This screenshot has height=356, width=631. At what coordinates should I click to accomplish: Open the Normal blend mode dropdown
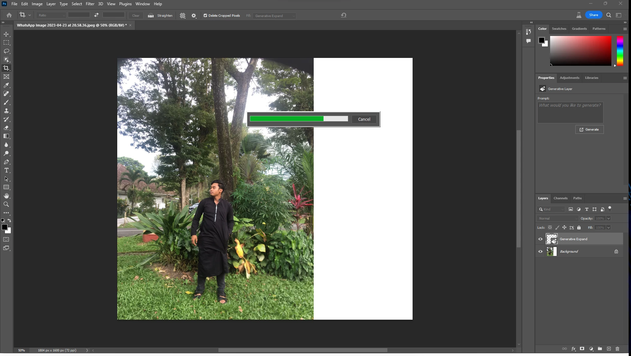[x=558, y=218]
